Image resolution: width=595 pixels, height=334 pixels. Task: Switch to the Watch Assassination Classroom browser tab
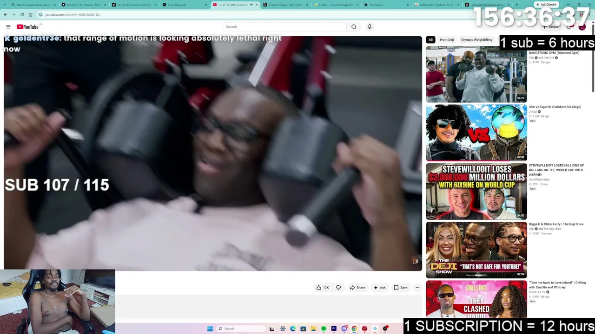[x=33, y=5]
